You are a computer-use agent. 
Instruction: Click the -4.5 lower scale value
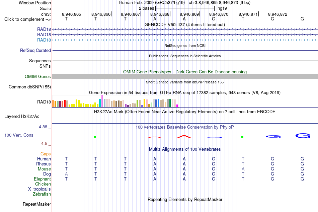(x=44, y=144)
